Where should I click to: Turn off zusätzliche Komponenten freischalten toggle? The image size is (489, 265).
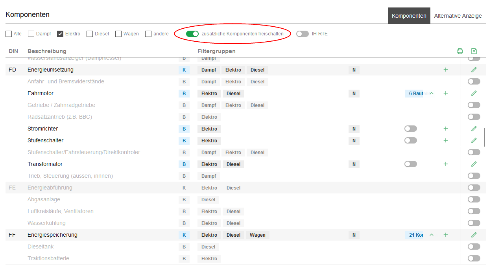coord(192,34)
